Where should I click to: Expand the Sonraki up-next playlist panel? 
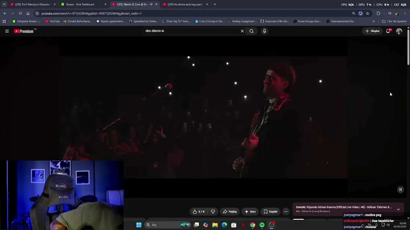[398, 209]
